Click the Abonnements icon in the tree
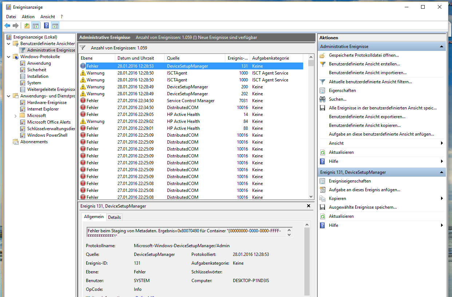 click(x=16, y=142)
